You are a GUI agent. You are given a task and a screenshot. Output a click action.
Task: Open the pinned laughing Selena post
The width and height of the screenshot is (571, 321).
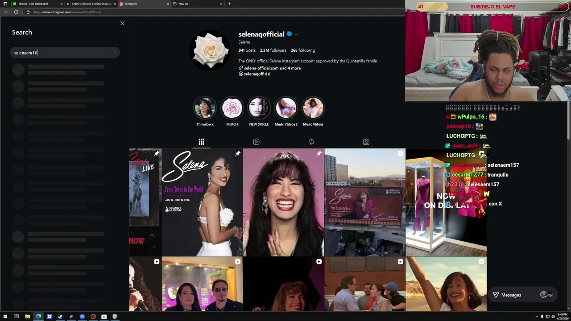(x=283, y=202)
